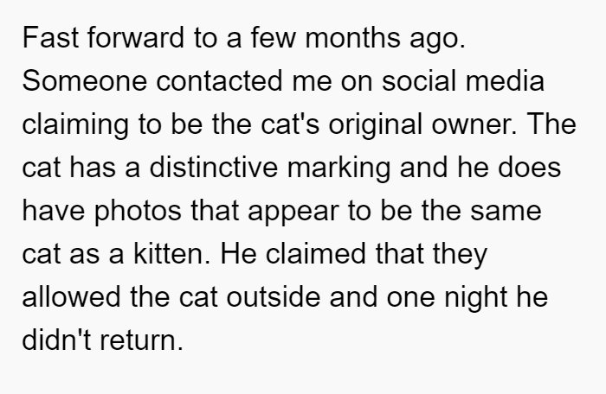606x394 pixels.
Task: Click the word "distinctive"
Action: point(213,168)
